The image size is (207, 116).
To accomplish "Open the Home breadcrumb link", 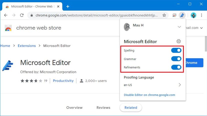I will point(5,46).
